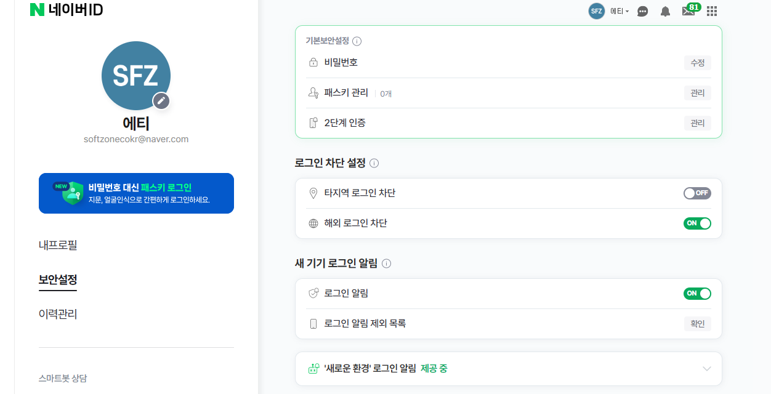Click the profile picture edit pencil icon
Screen dimensions: 771x394
coord(161,101)
